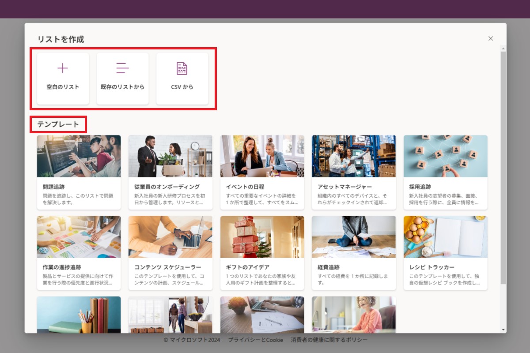Open the イベントの日程 template image

262,156
